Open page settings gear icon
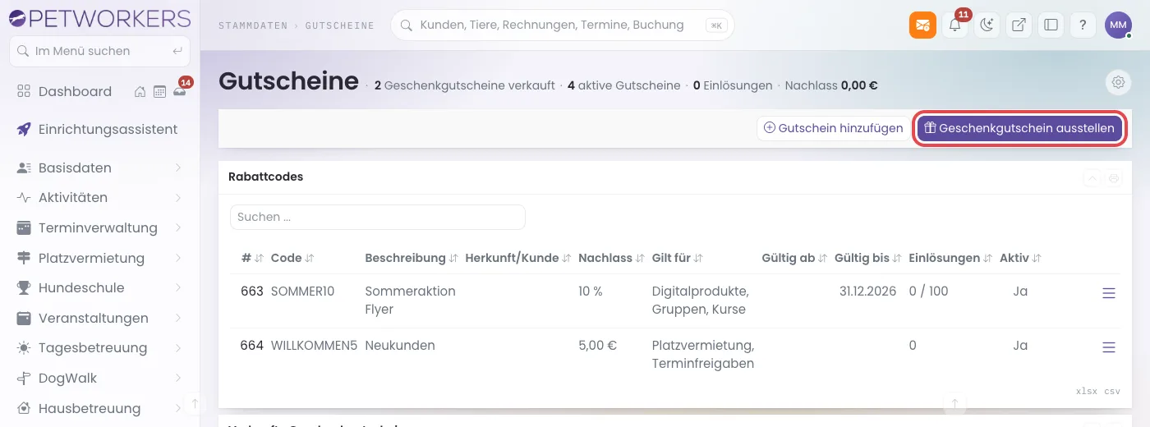The width and height of the screenshot is (1150, 427). [x=1118, y=82]
